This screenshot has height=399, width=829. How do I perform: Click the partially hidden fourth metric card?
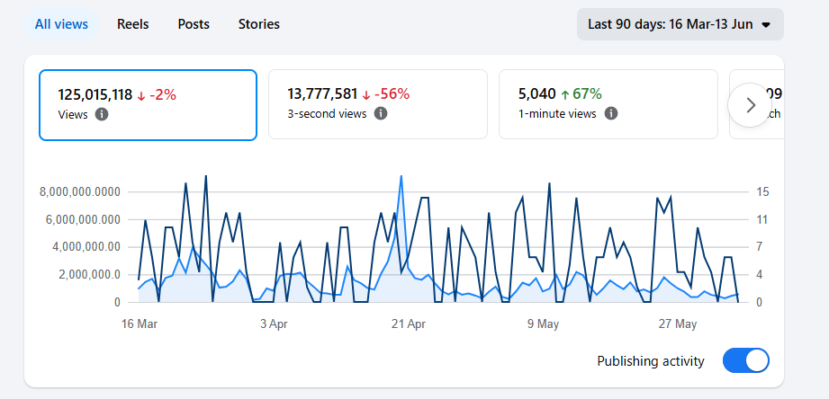(x=757, y=104)
